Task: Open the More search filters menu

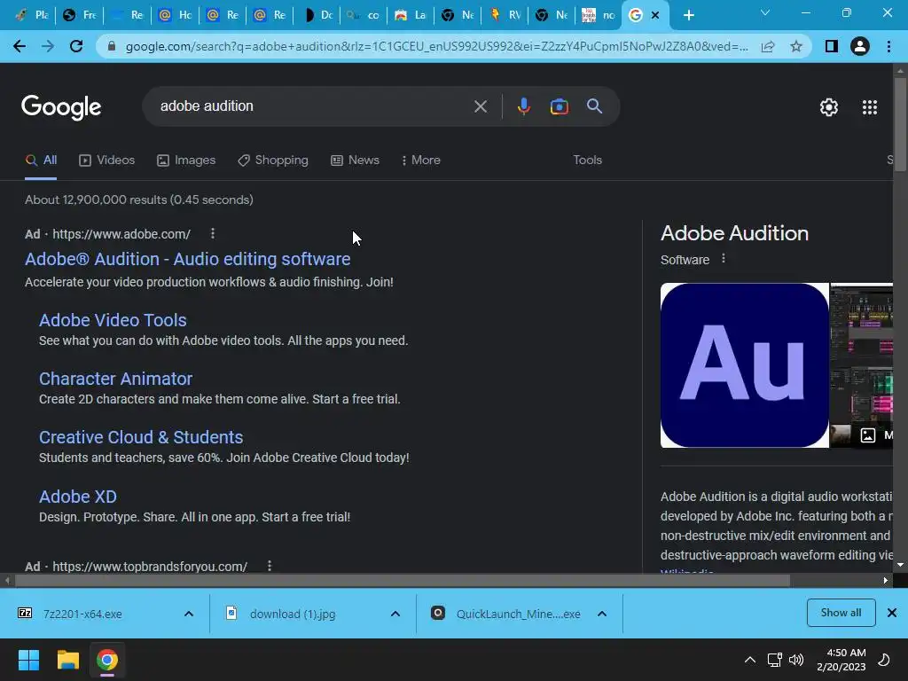Action: click(x=421, y=160)
